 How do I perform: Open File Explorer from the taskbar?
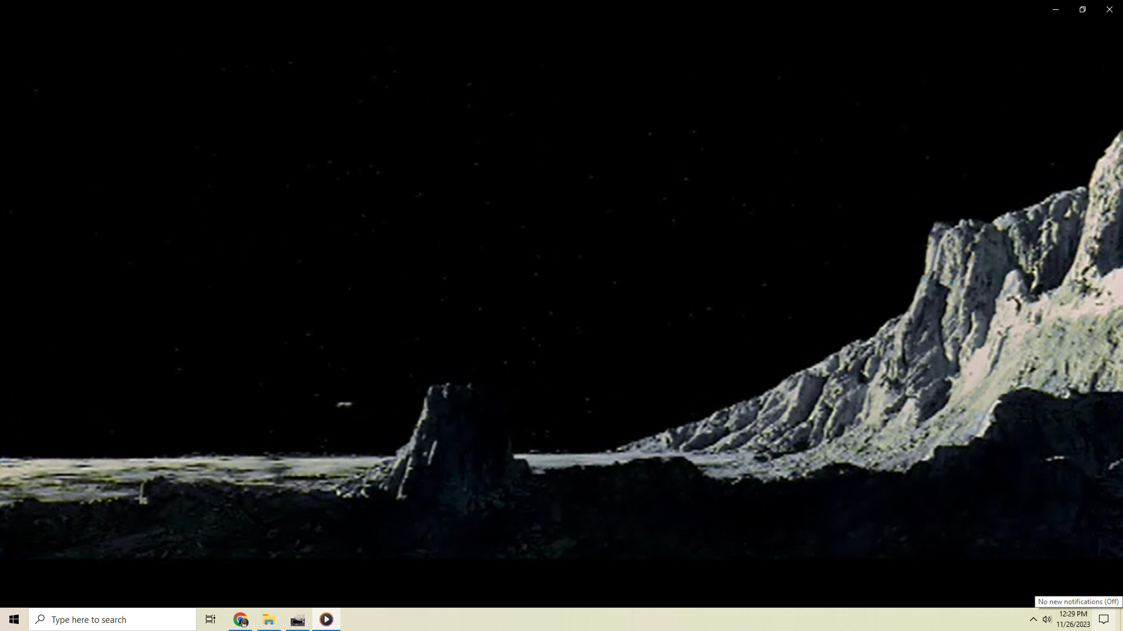269,619
